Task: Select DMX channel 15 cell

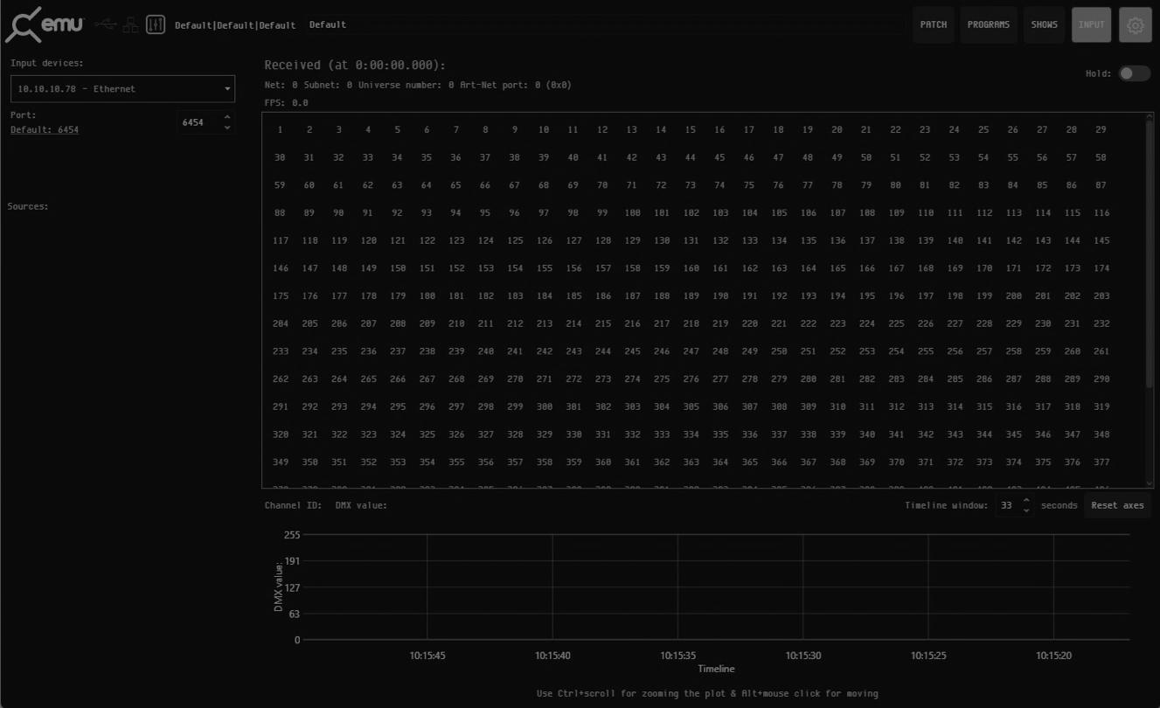Action: (x=691, y=129)
